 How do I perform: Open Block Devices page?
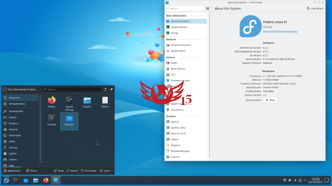coord(186,69)
